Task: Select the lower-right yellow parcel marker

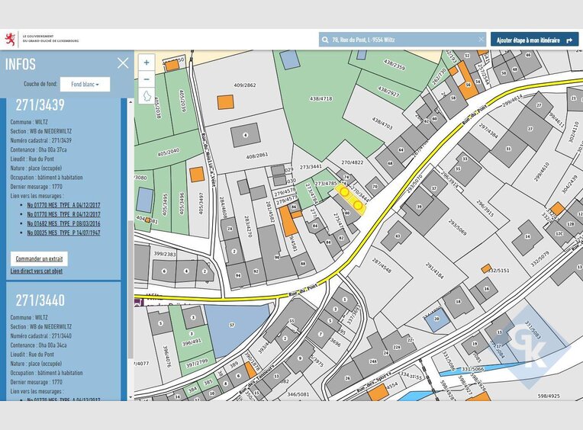Action: pos(358,204)
